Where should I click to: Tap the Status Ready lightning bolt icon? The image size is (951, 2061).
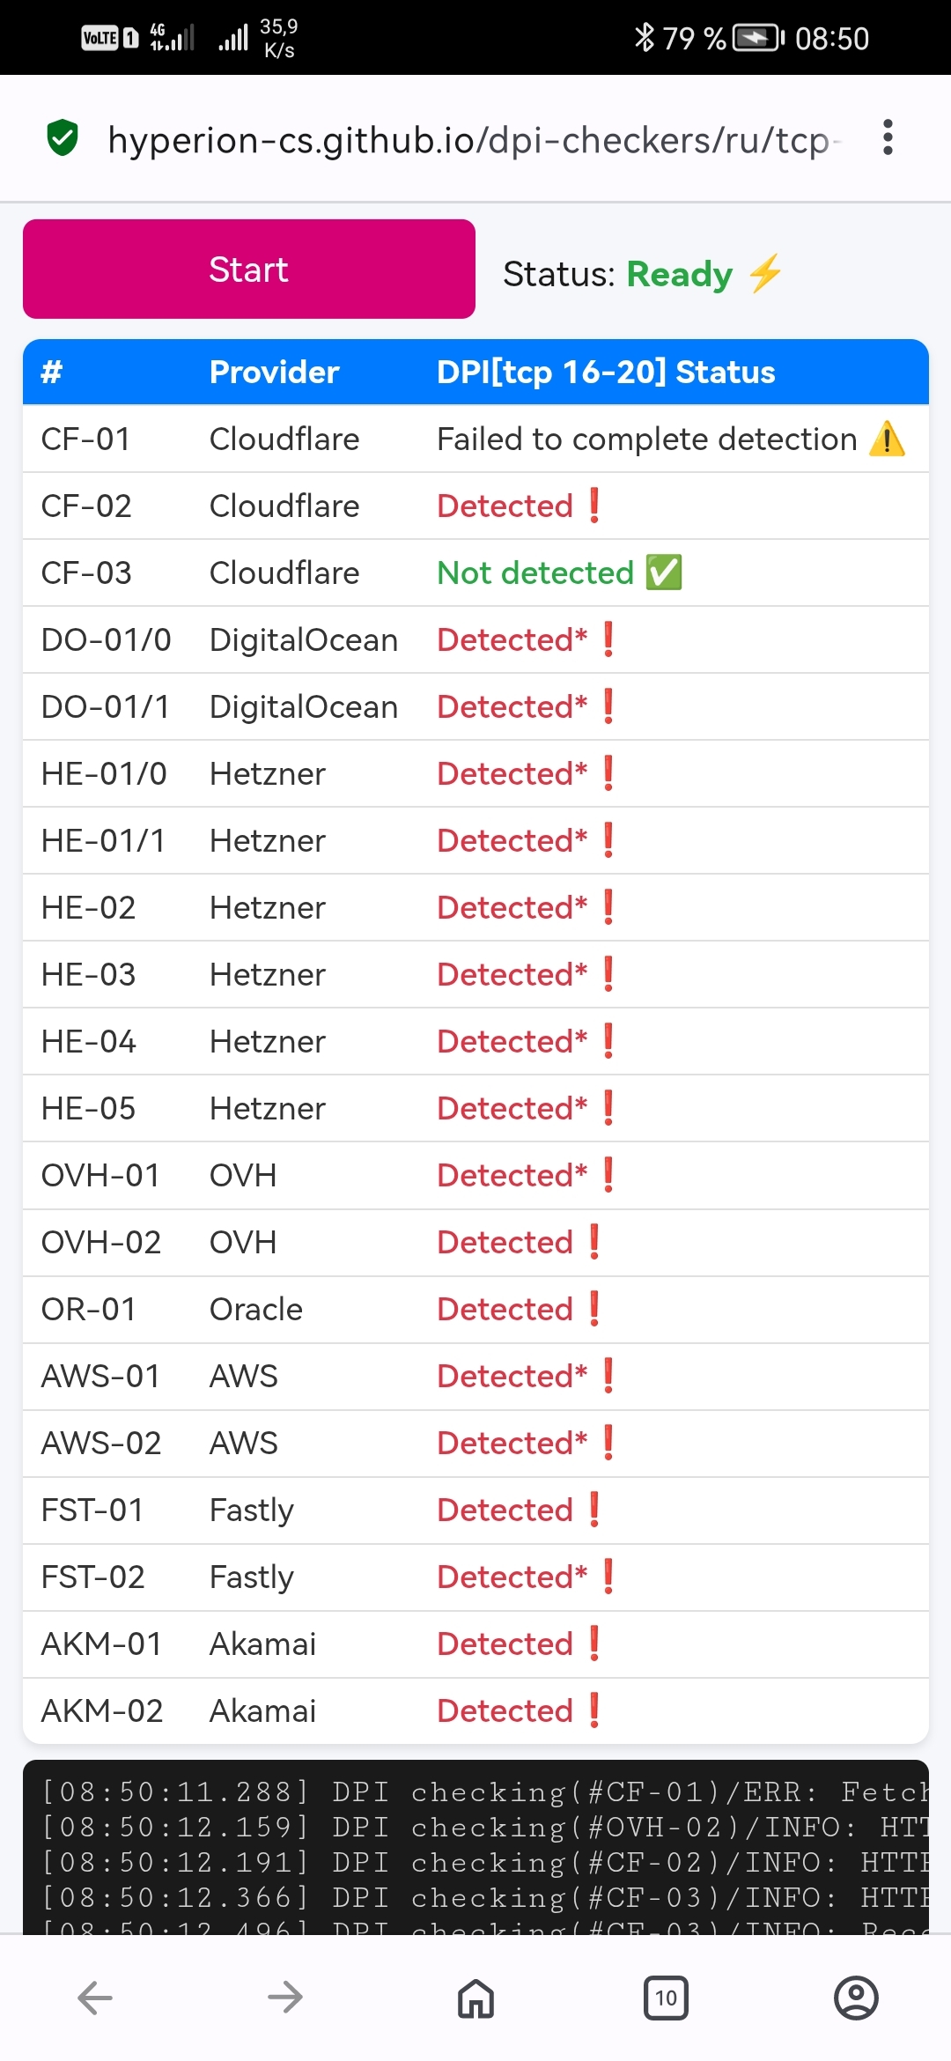pos(765,273)
